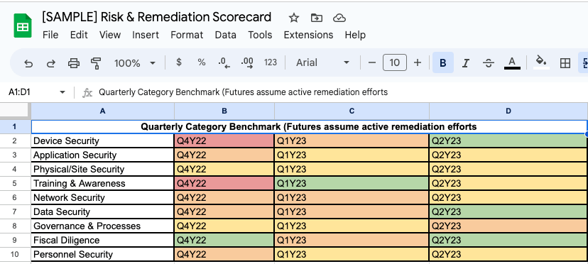The width and height of the screenshot is (588, 264).
Task: Open the fill color picker
Action: (541, 62)
